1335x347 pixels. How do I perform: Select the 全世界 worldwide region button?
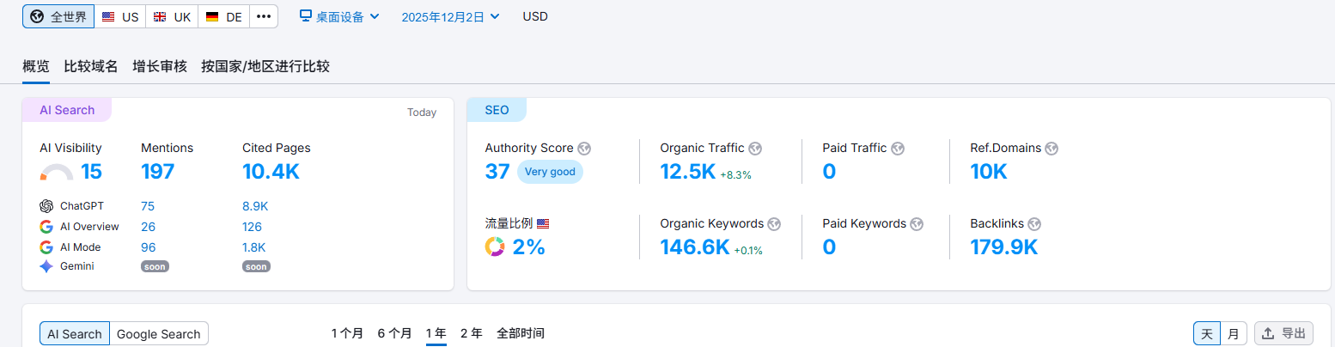(x=58, y=16)
